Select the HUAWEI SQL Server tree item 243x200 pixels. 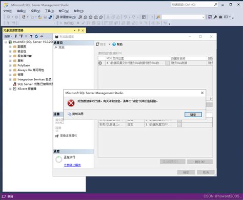point(33,42)
